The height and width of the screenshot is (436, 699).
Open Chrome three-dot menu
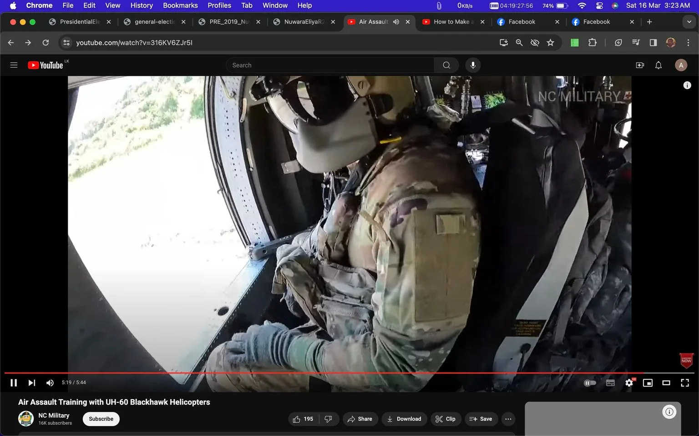(x=688, y=42)
